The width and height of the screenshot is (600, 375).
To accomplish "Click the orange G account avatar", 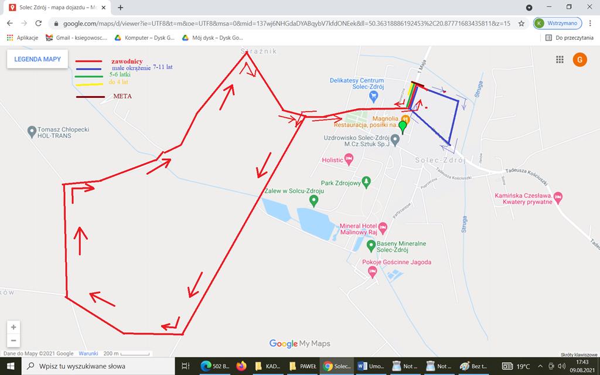I will point(579,60).
